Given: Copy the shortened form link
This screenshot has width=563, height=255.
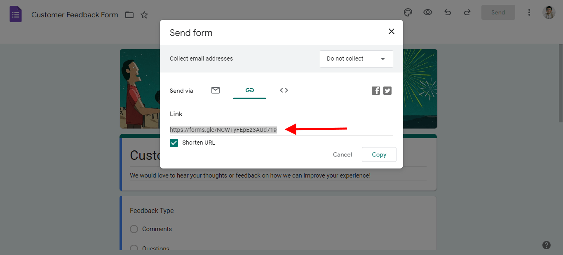Looking at the screenshot, I should 379,154.
